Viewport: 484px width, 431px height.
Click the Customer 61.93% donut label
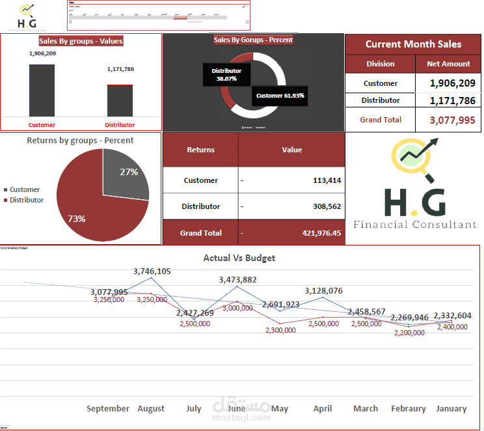pos(280,96)
